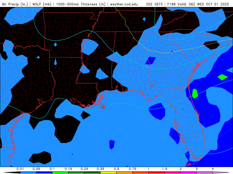
Task: Click the '0.15' legend value
Action: pos(68,169)
